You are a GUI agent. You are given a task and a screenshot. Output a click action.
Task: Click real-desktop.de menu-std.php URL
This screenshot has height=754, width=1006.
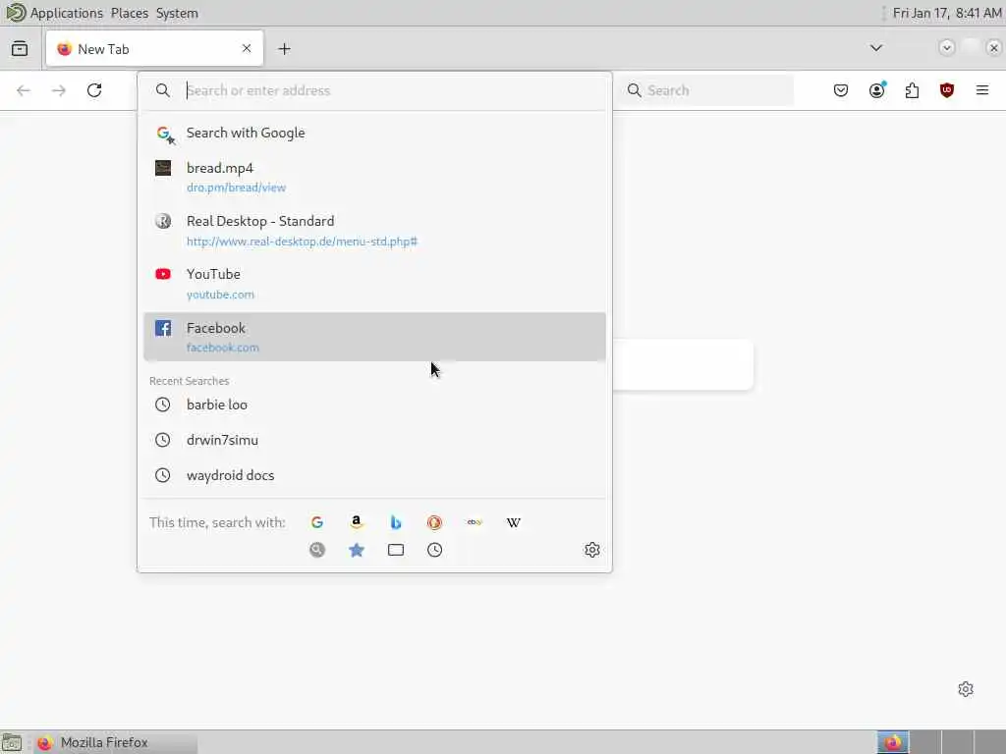pos(303,242)
